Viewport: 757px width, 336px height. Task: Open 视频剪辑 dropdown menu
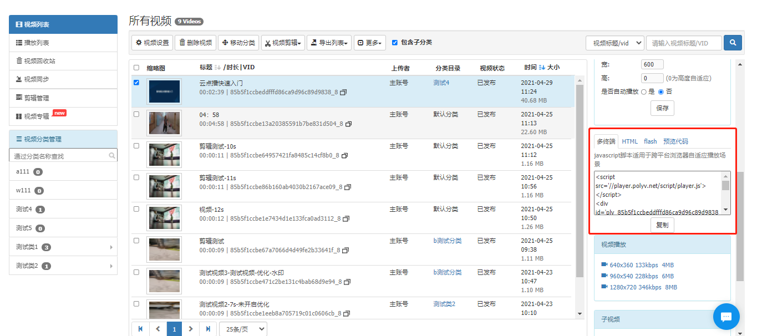point(283,43)
